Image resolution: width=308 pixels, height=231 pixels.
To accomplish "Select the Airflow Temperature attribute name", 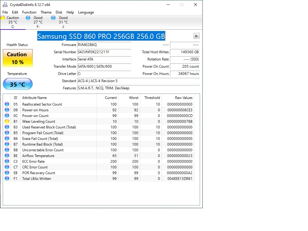I will pyautogui.click(x=38, y=156).
